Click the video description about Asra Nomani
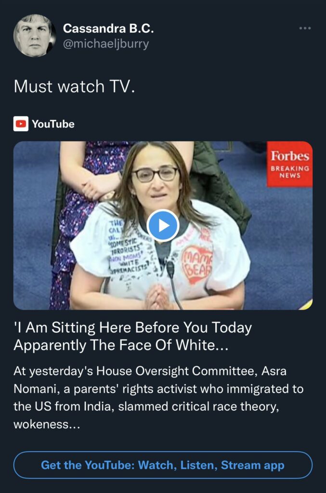Image resolution: width=326 pixels, height=493 pixels. pyautogui.click(x=158, y=398)
